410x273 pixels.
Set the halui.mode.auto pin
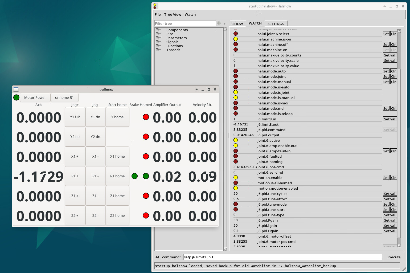[386, 71]
